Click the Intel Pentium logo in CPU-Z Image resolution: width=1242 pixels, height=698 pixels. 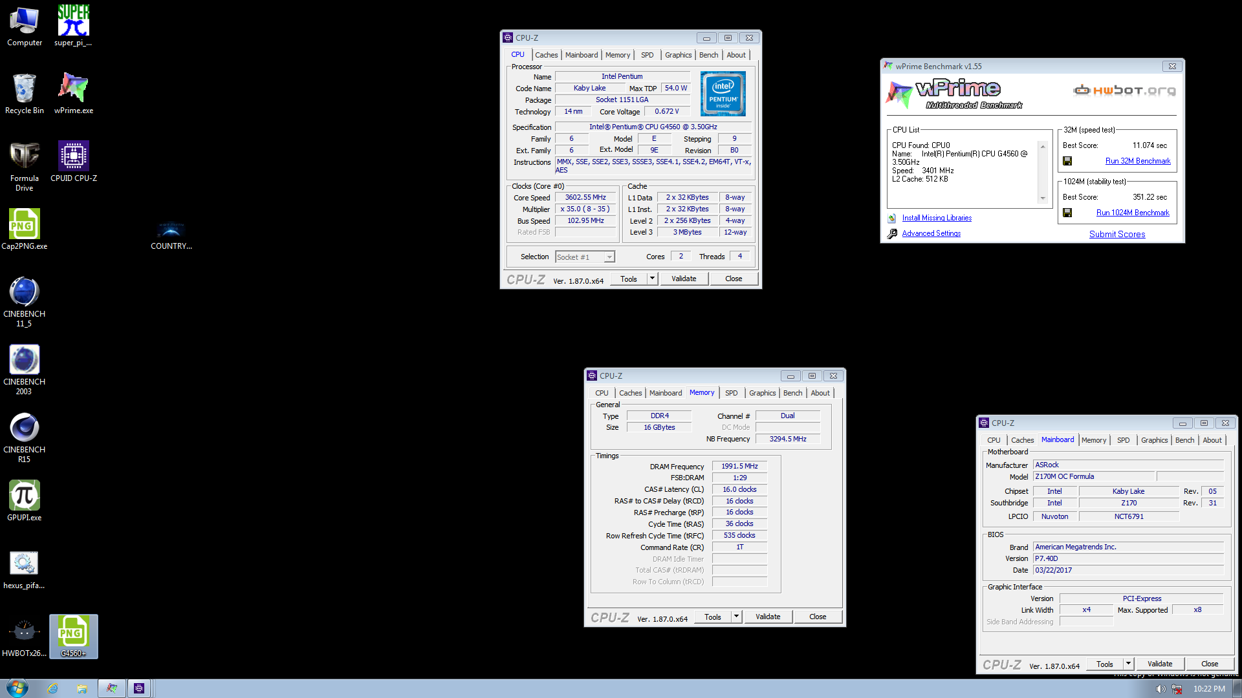pos(723,94)
